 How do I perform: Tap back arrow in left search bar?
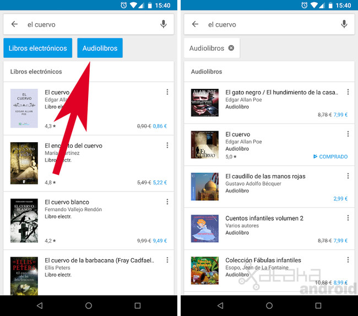pos(14,24)
